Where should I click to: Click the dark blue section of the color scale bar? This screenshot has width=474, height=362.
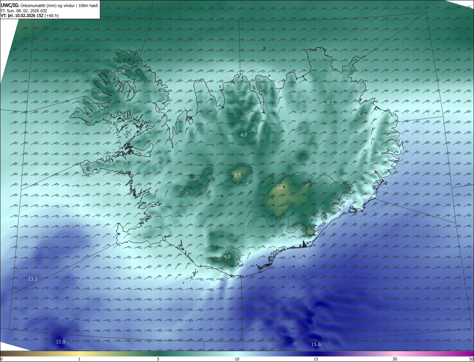(x=316, y=353)
